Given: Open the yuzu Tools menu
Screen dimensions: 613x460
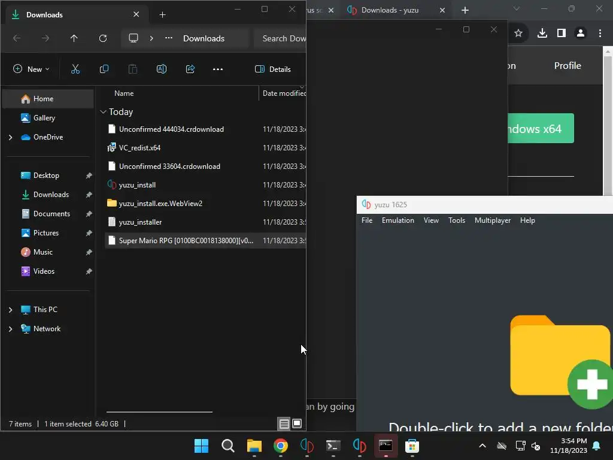Looking at the screenshot, I should click(x=456, y=220).
